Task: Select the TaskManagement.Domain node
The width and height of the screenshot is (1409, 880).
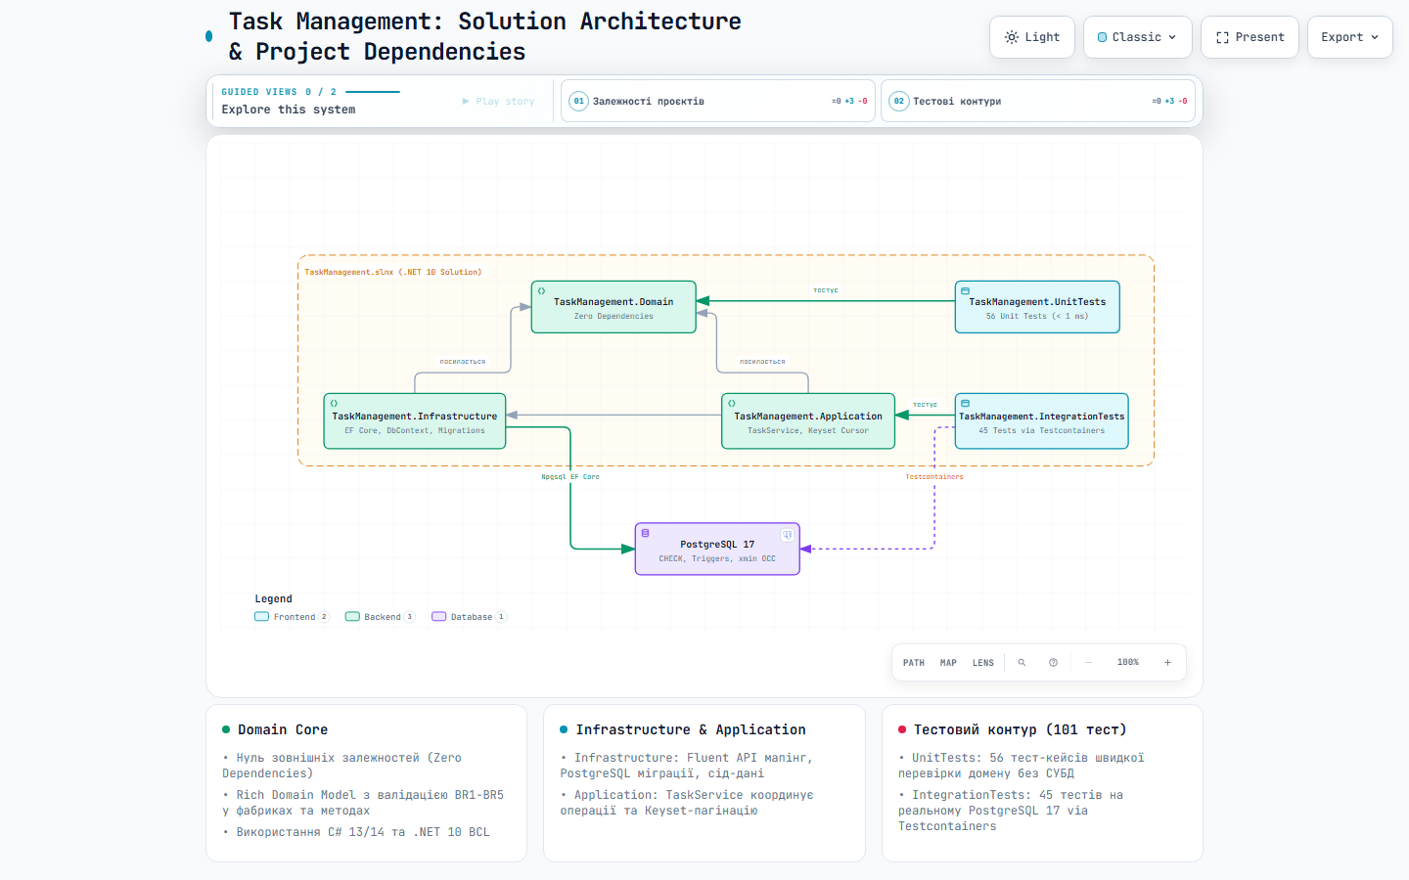Action: coord(614,307)
